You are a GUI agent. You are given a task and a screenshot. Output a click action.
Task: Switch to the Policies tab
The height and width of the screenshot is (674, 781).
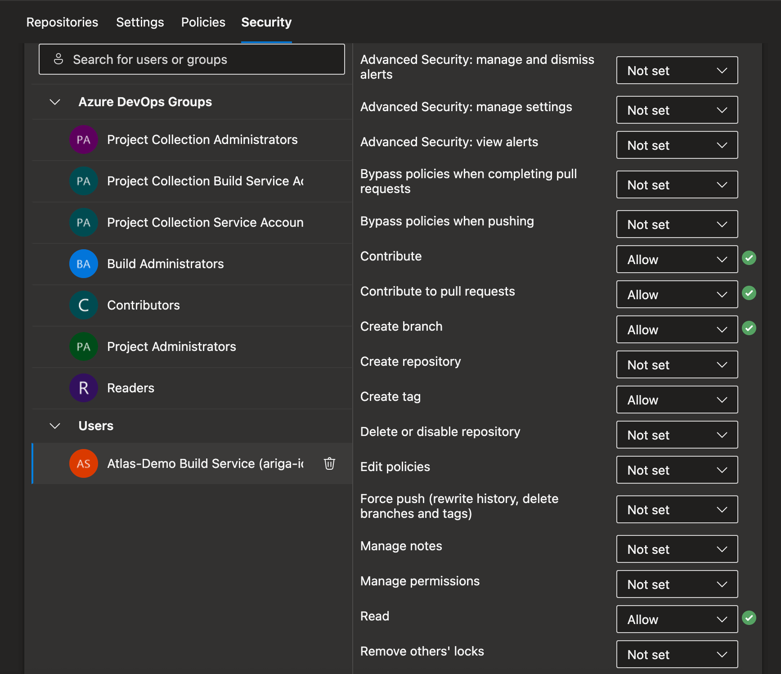pyautogui.click(x=203, y=22)
